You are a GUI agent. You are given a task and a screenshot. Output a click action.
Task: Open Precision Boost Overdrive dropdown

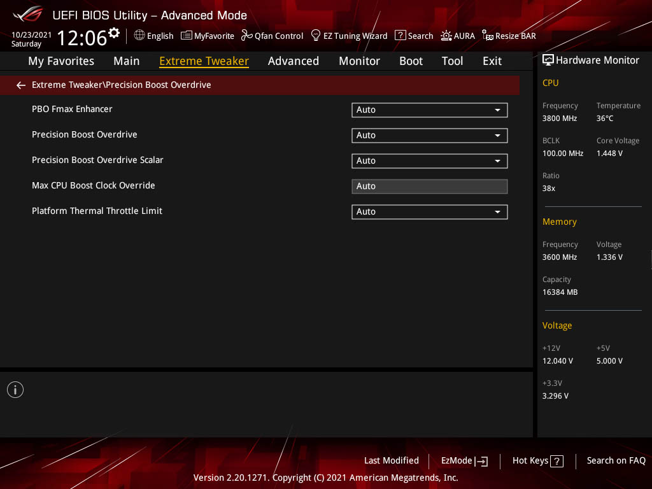pos(430,135)
